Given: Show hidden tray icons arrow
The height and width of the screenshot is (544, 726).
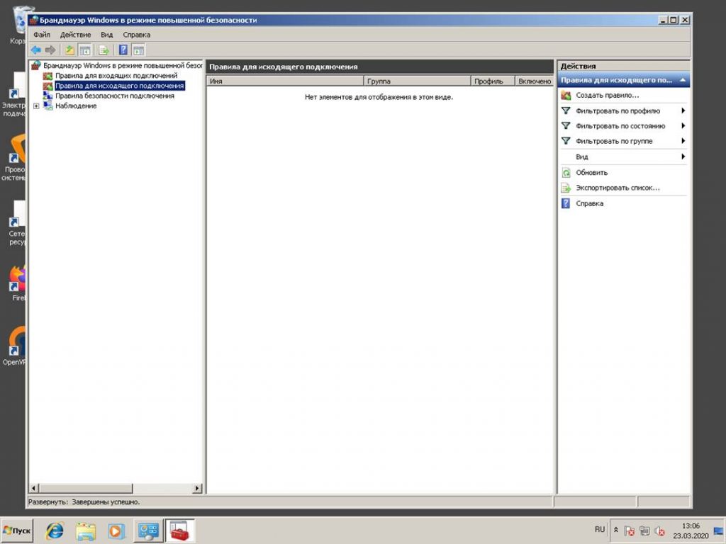Looking at the screenshot, I should tap(616, 530).
